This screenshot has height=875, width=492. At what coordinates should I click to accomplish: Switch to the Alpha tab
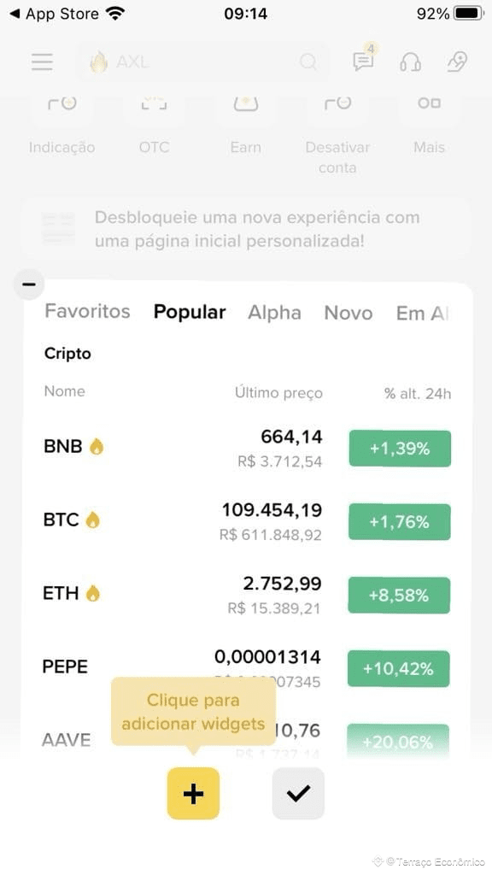click(274, 313)
